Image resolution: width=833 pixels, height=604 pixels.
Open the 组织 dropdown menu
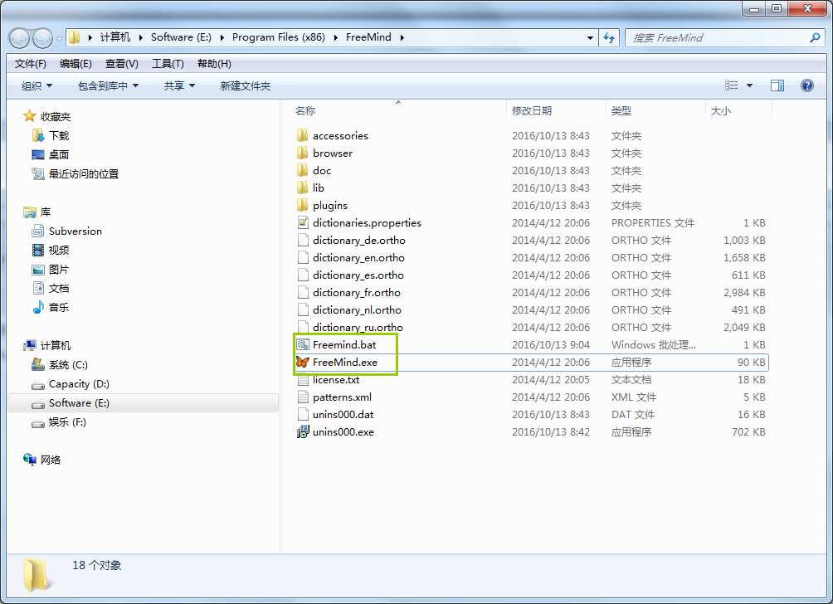click(x=37, y=85)
